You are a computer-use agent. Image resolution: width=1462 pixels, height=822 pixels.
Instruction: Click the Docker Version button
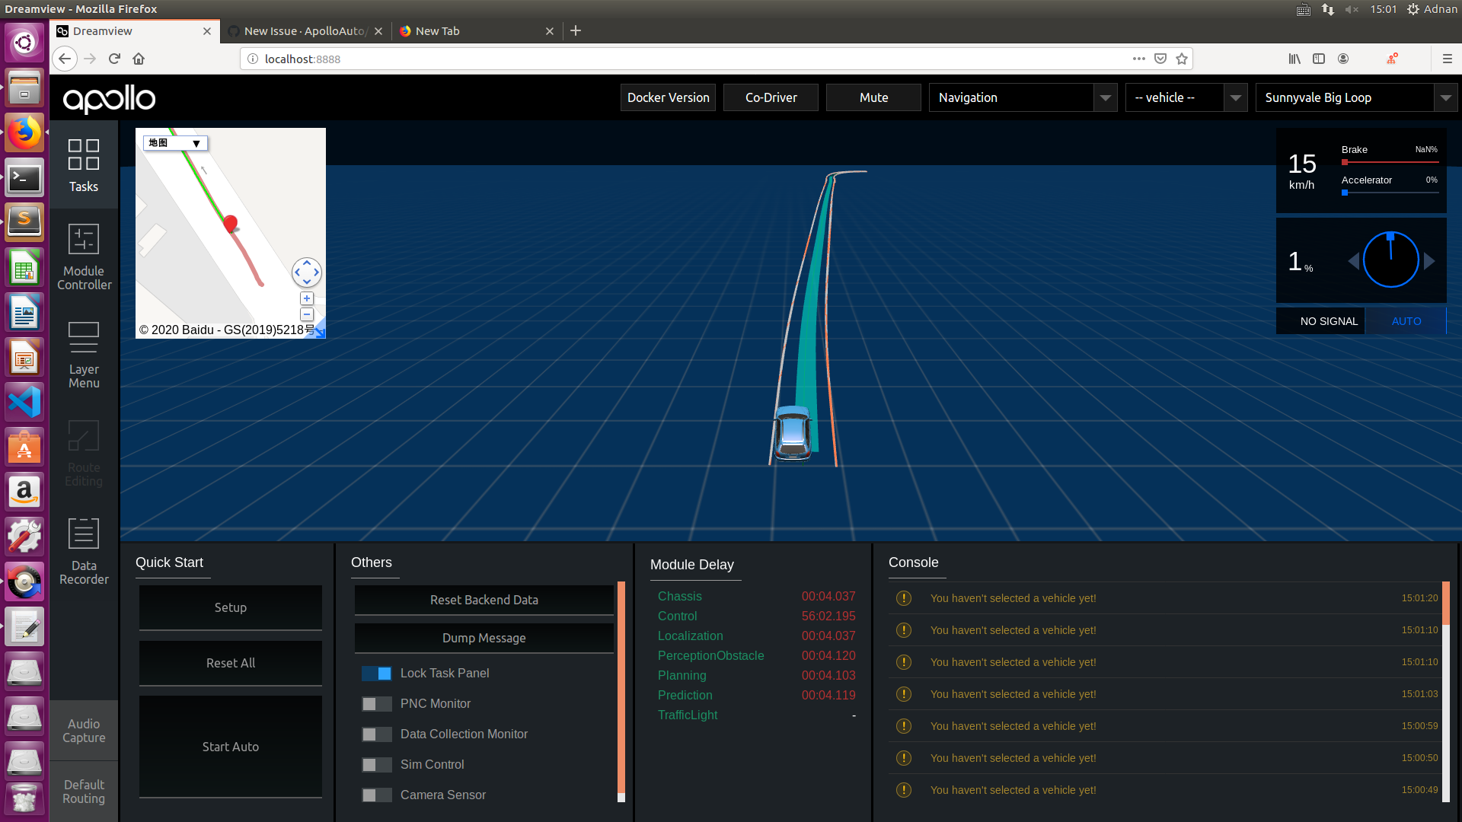(668, 97)
